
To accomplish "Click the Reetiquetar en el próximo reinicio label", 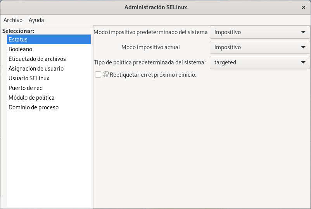I will [153, 75].
